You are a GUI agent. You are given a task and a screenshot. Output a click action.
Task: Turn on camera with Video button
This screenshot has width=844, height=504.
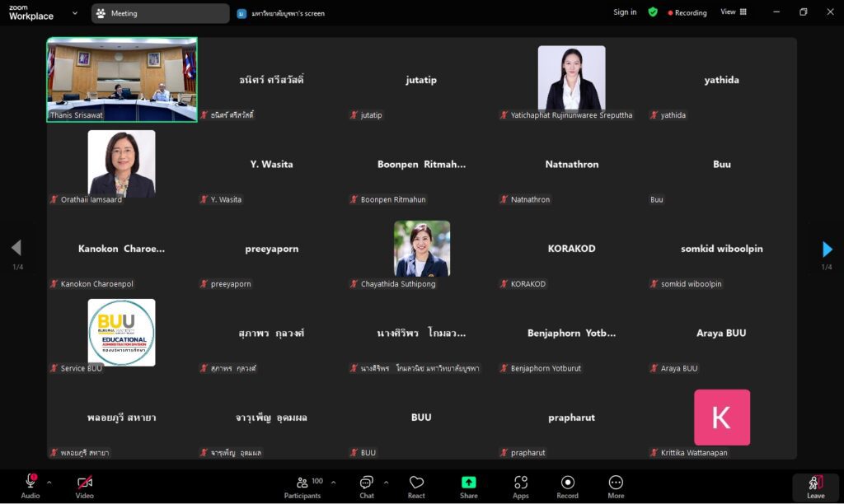click(x=84, y=483)
